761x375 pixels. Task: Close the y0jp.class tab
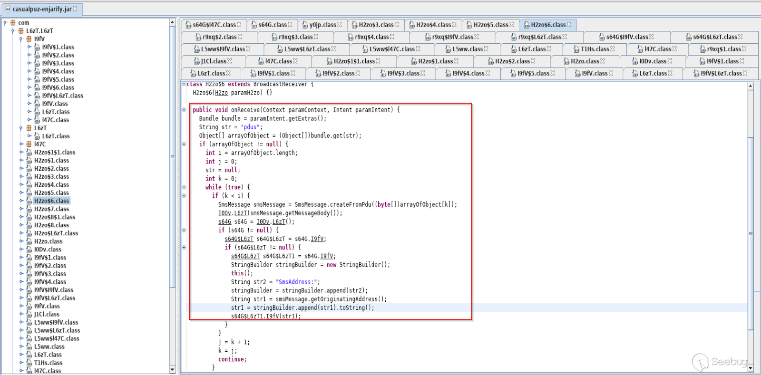pyautogui.click(x=340, y=25)
